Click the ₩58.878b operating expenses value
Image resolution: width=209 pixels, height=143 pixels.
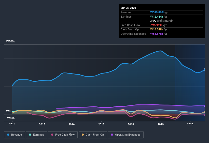pos(158,34)
